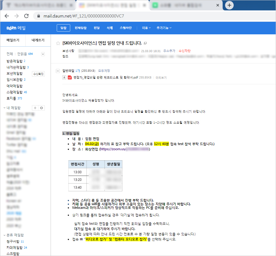Open the 추가기능 dropdown menu

click(x=164, y=28)
